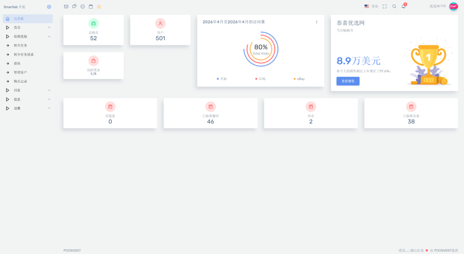464x254 pixels.
Task: Open the 英语 language dropdown
Action: pos(371,6)
